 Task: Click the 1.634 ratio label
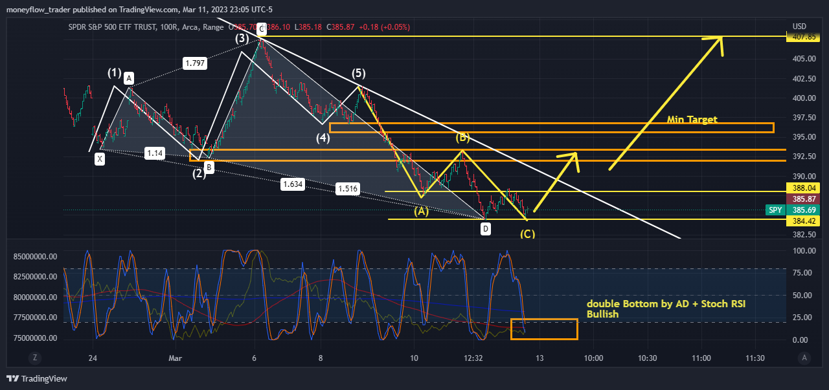pyautogui.click(x=293, y=184)
